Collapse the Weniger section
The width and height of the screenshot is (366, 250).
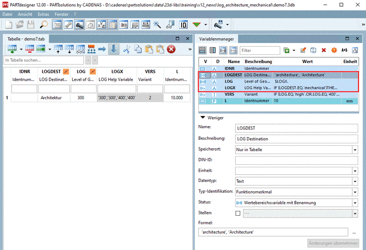pyautogui.click(x=203, y=117)
